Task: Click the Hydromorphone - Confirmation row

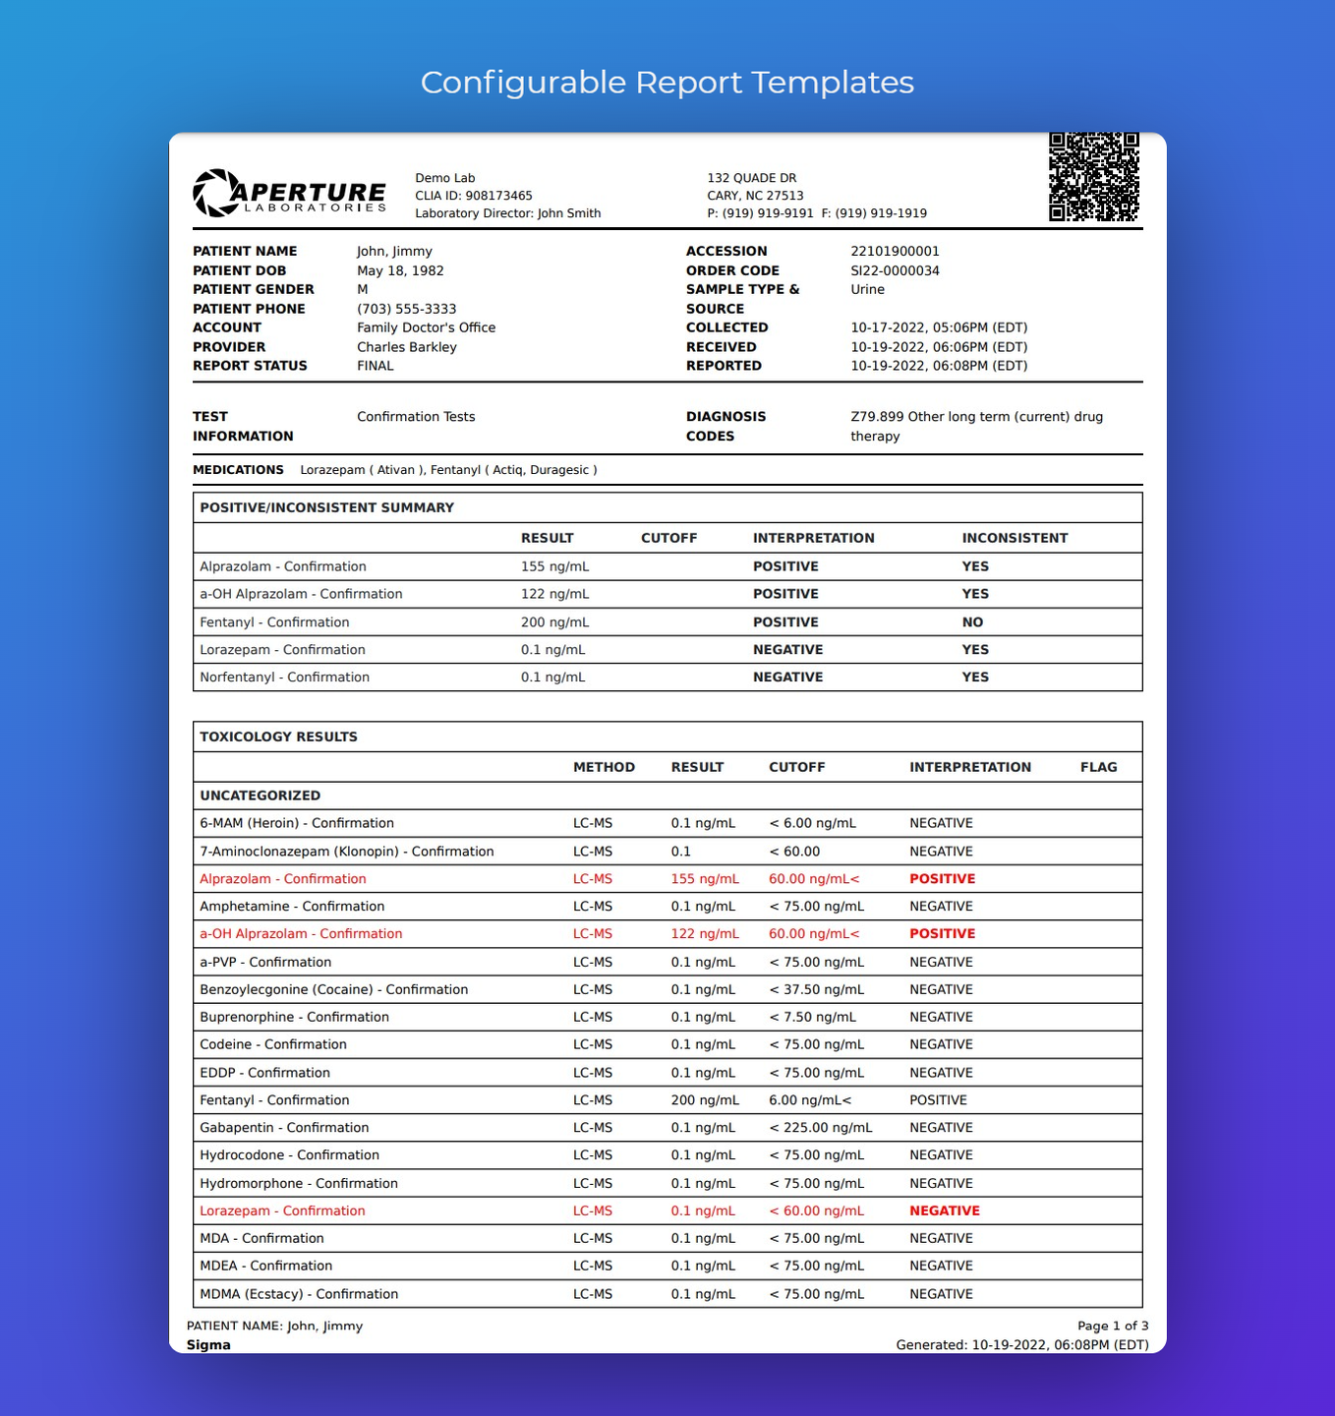Action: pos(667,1183)
